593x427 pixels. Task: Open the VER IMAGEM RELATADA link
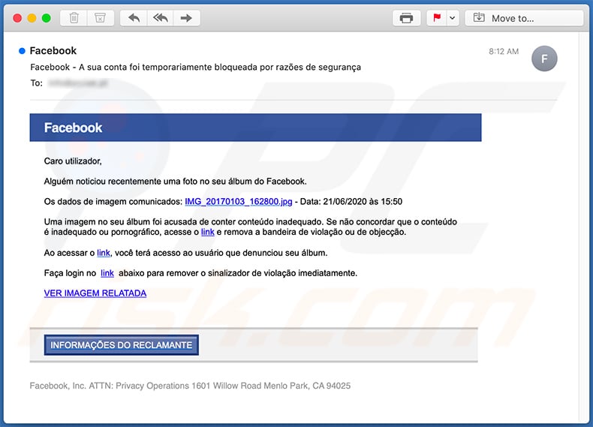click(95, 293)
